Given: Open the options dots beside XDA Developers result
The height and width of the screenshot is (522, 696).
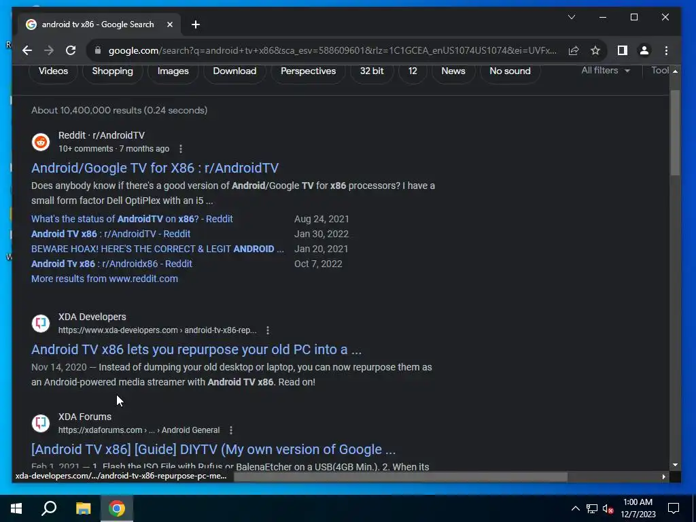Looking at the screenshot, I should pos(268,330).
